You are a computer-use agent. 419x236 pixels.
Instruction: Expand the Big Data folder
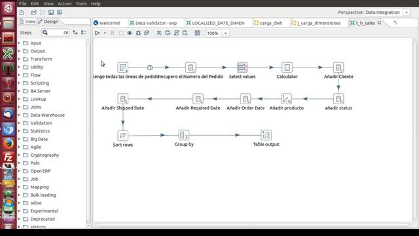(19, 139)
